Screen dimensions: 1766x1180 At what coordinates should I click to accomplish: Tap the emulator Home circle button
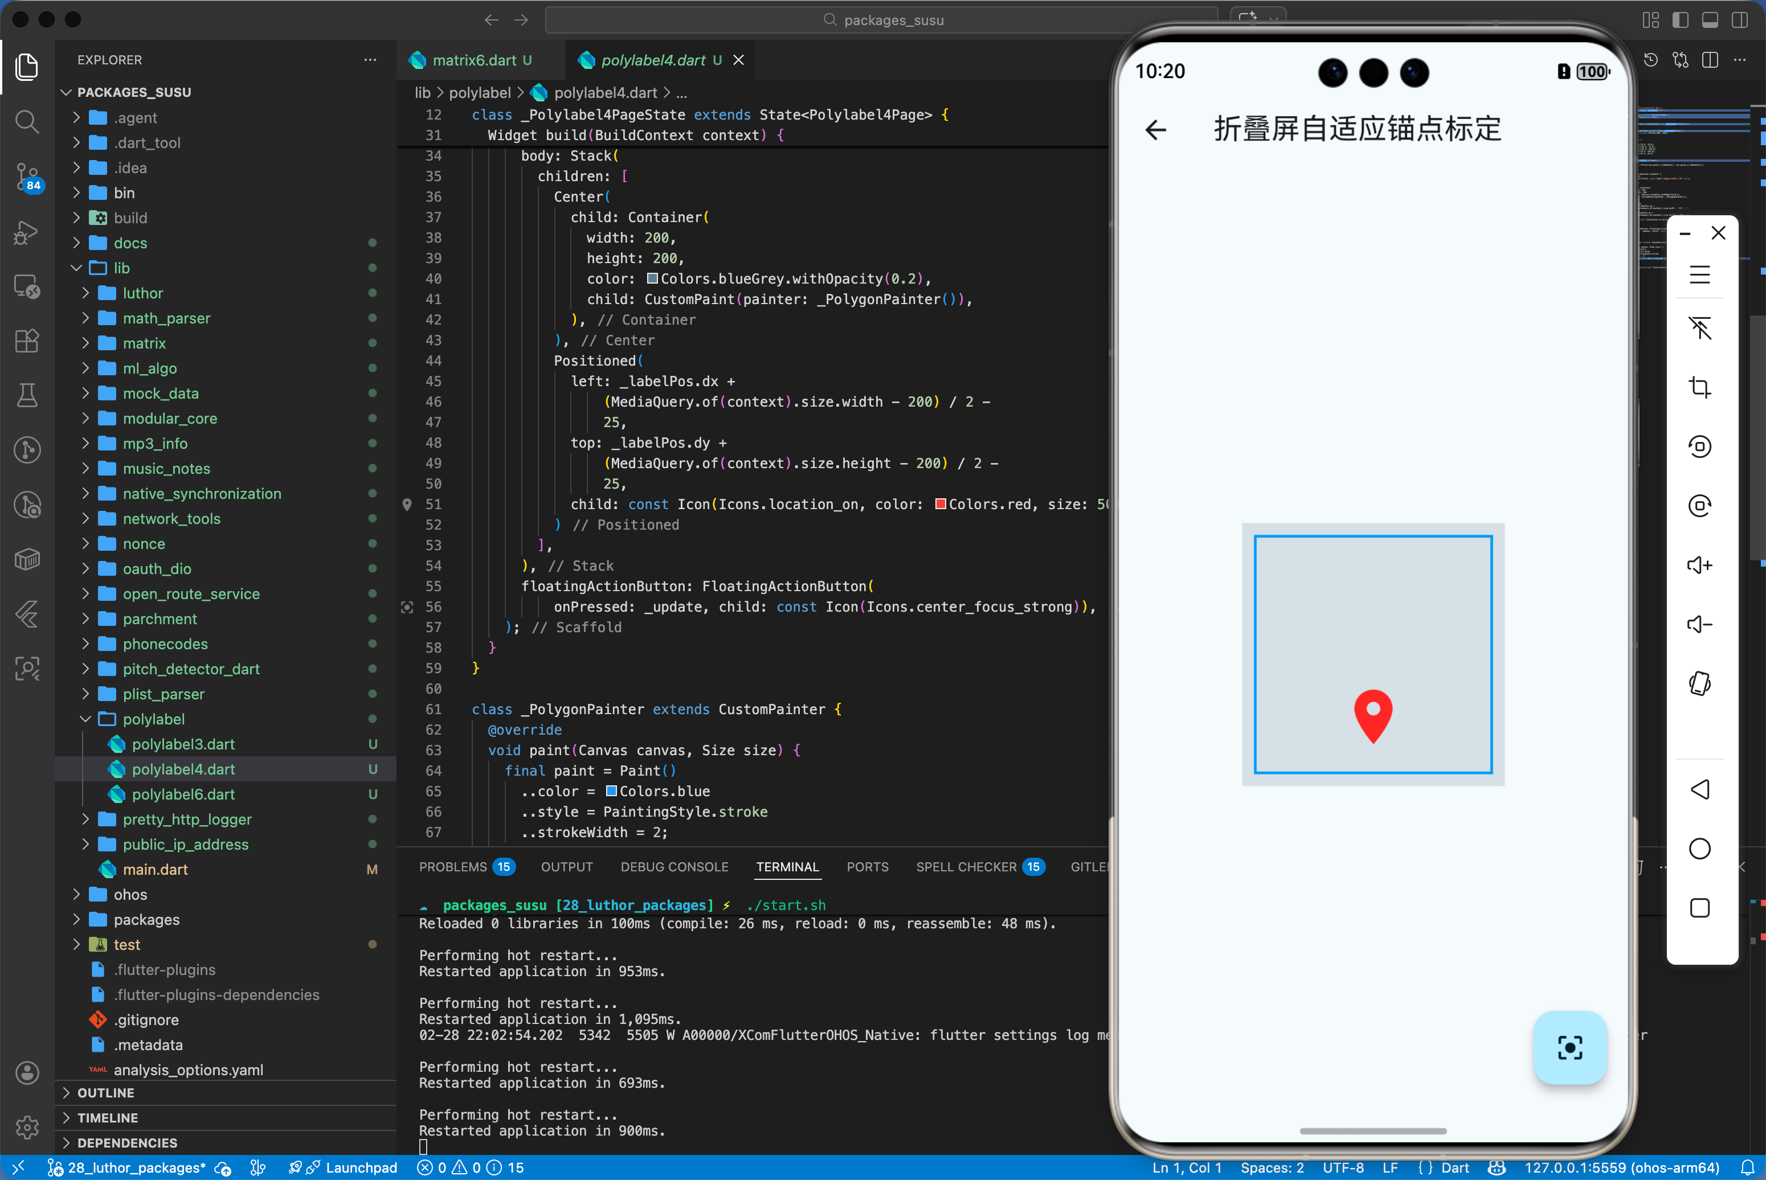coord(1700,849)
